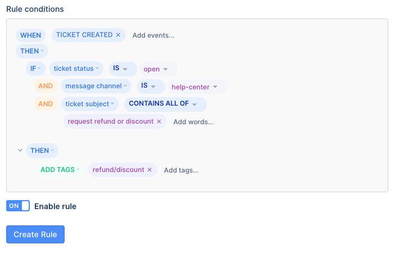The width and height of the screenshot is (396, 258).
Task: Remove the TICKET CREATED event
Action: pyautogui.click(x=118, y=35)
